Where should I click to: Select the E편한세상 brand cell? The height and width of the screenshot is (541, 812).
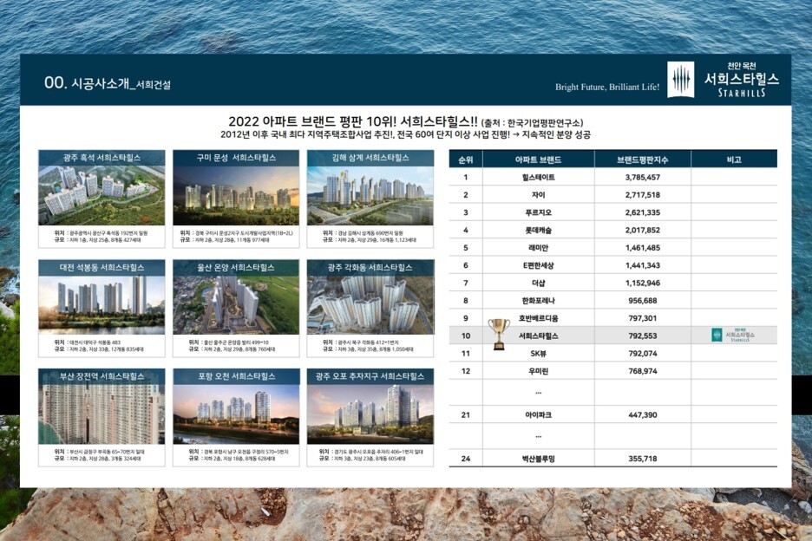(538, 265)
